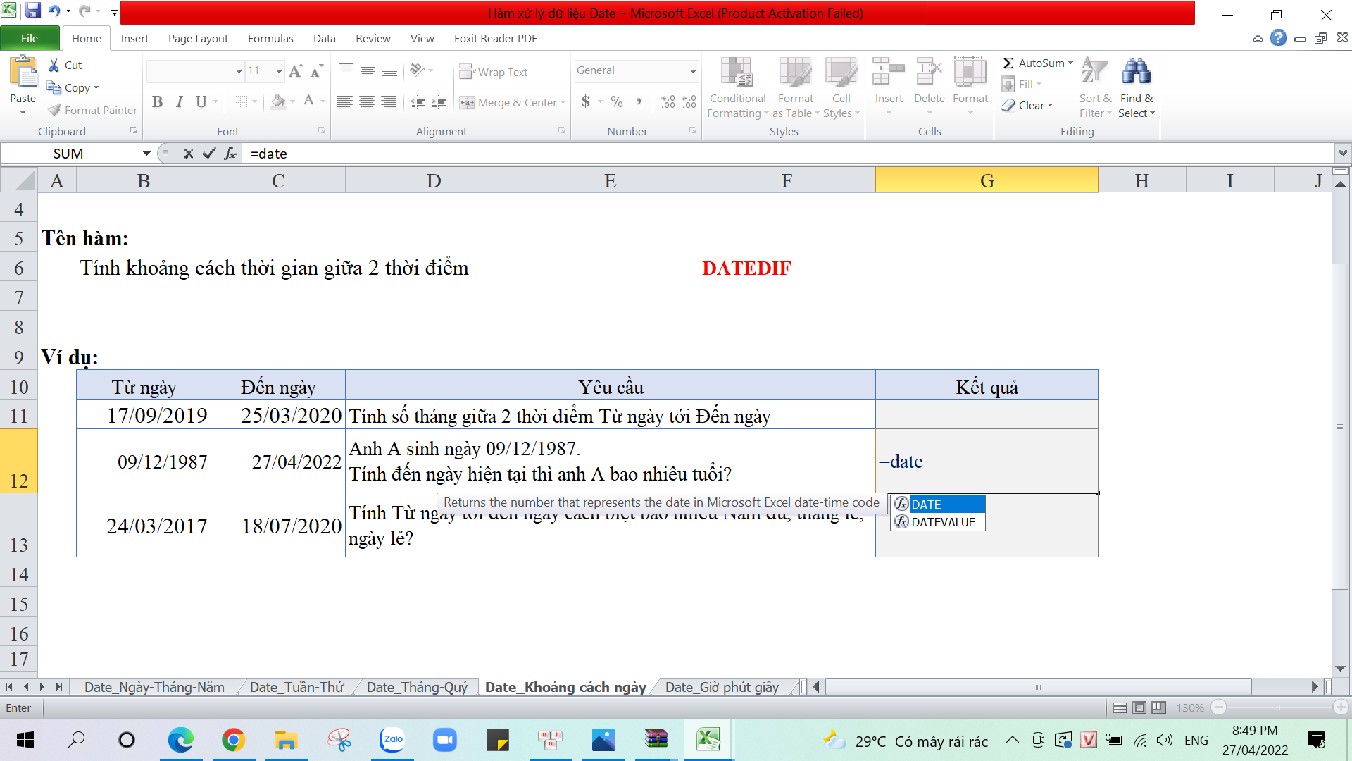The height and width of the screenshot is (761, 1352).
Task: Click the Paste clipboard icon
Action: click(x=23, y=73)
